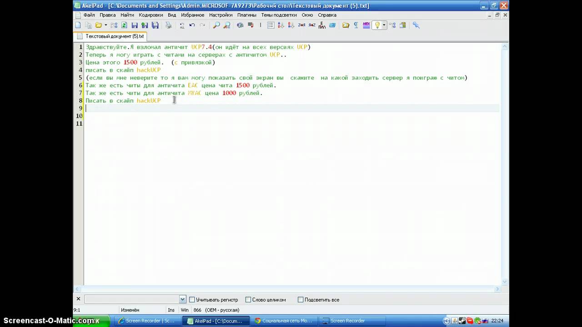The image size is (582, 327).
Task: Click the 866 (OEM - русская) encoding status
Action: point(216,310)
